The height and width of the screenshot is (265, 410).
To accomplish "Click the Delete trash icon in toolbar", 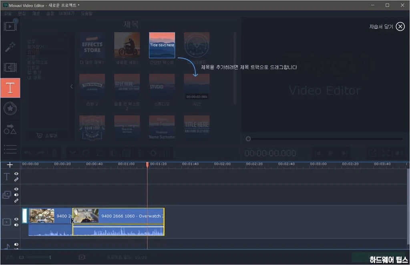I will coord(54,153).
